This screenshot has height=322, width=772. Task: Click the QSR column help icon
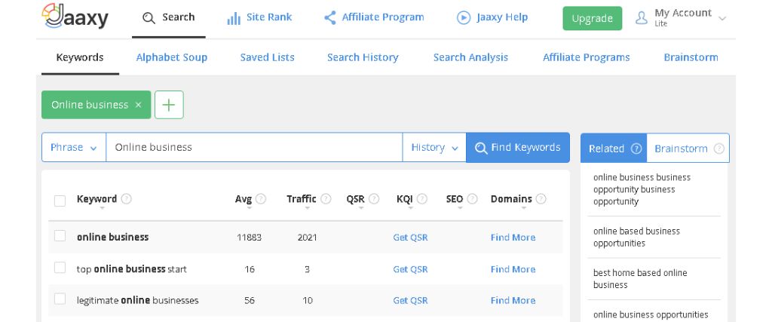(x=374, y=199)
